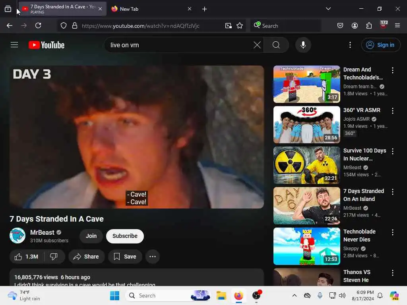Open options for Thanos VS Steven He
This screenshot has width=407, height=305.
[x=392, y=272]
